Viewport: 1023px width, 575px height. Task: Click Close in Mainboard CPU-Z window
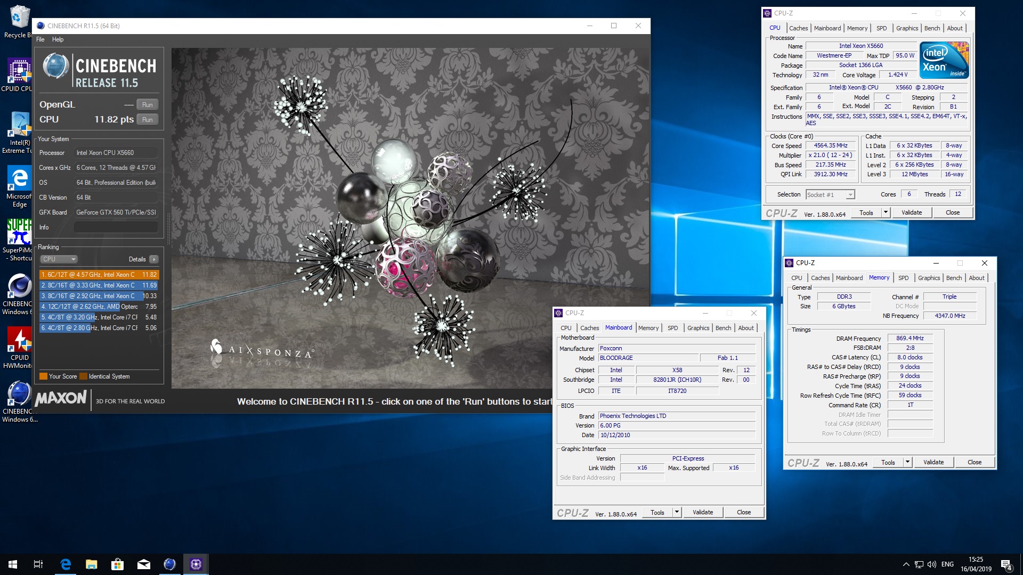point(744,513)
